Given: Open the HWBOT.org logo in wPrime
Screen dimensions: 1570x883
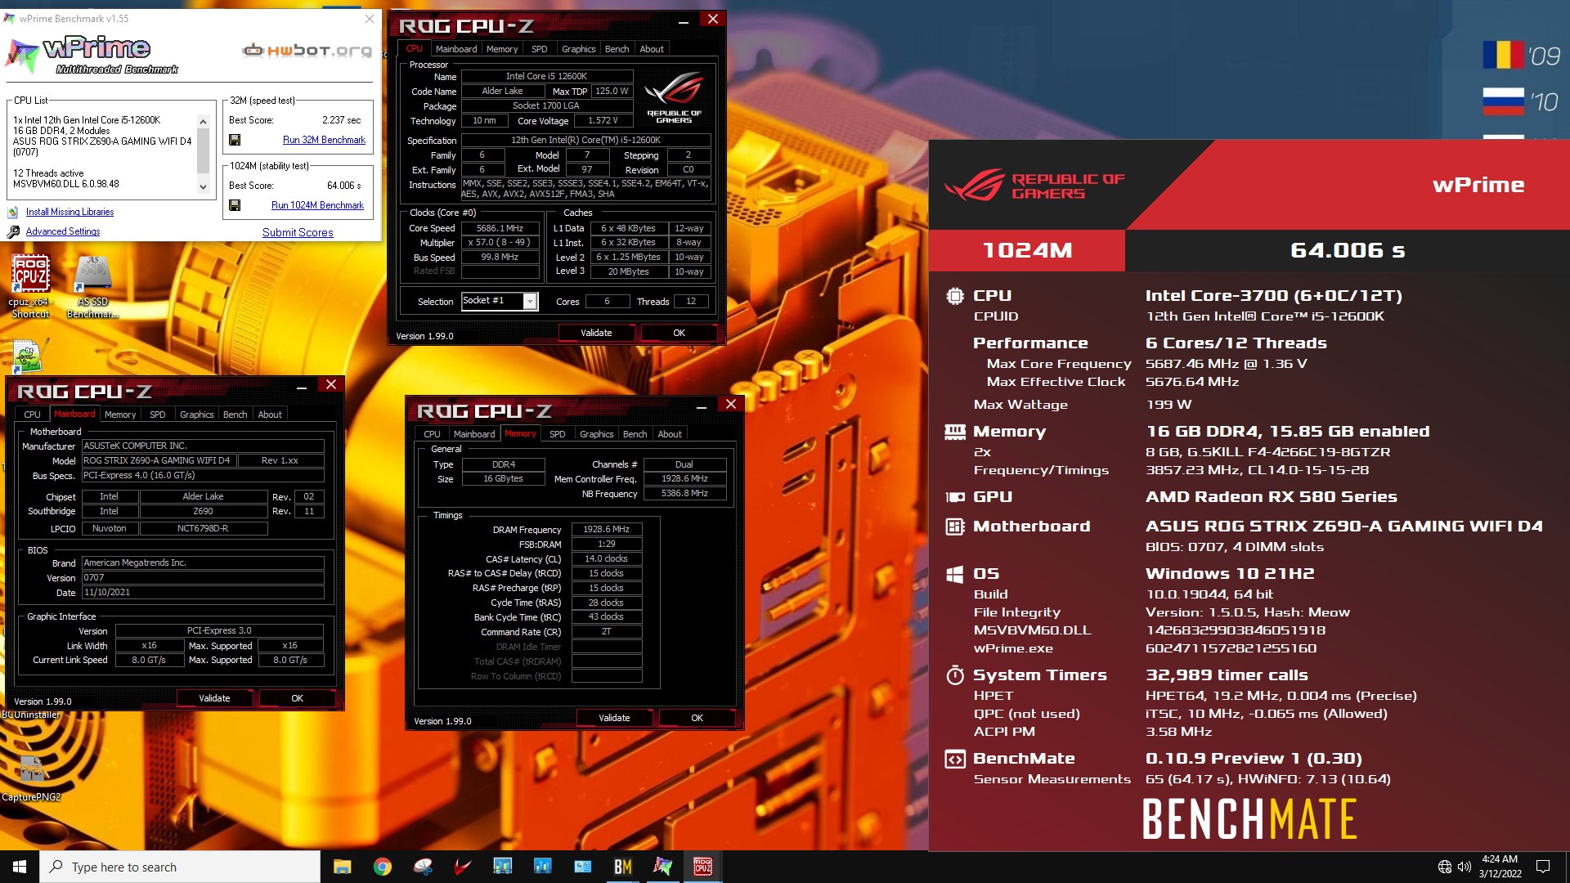Looking at the screenshot, I should [x=307, y=51].
